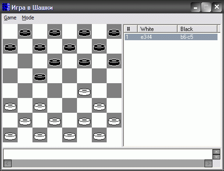Pick the white checker on f2

[x=84, y=121]
